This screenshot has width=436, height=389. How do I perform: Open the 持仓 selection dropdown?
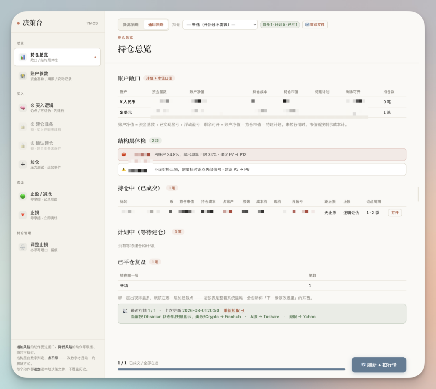220,25
